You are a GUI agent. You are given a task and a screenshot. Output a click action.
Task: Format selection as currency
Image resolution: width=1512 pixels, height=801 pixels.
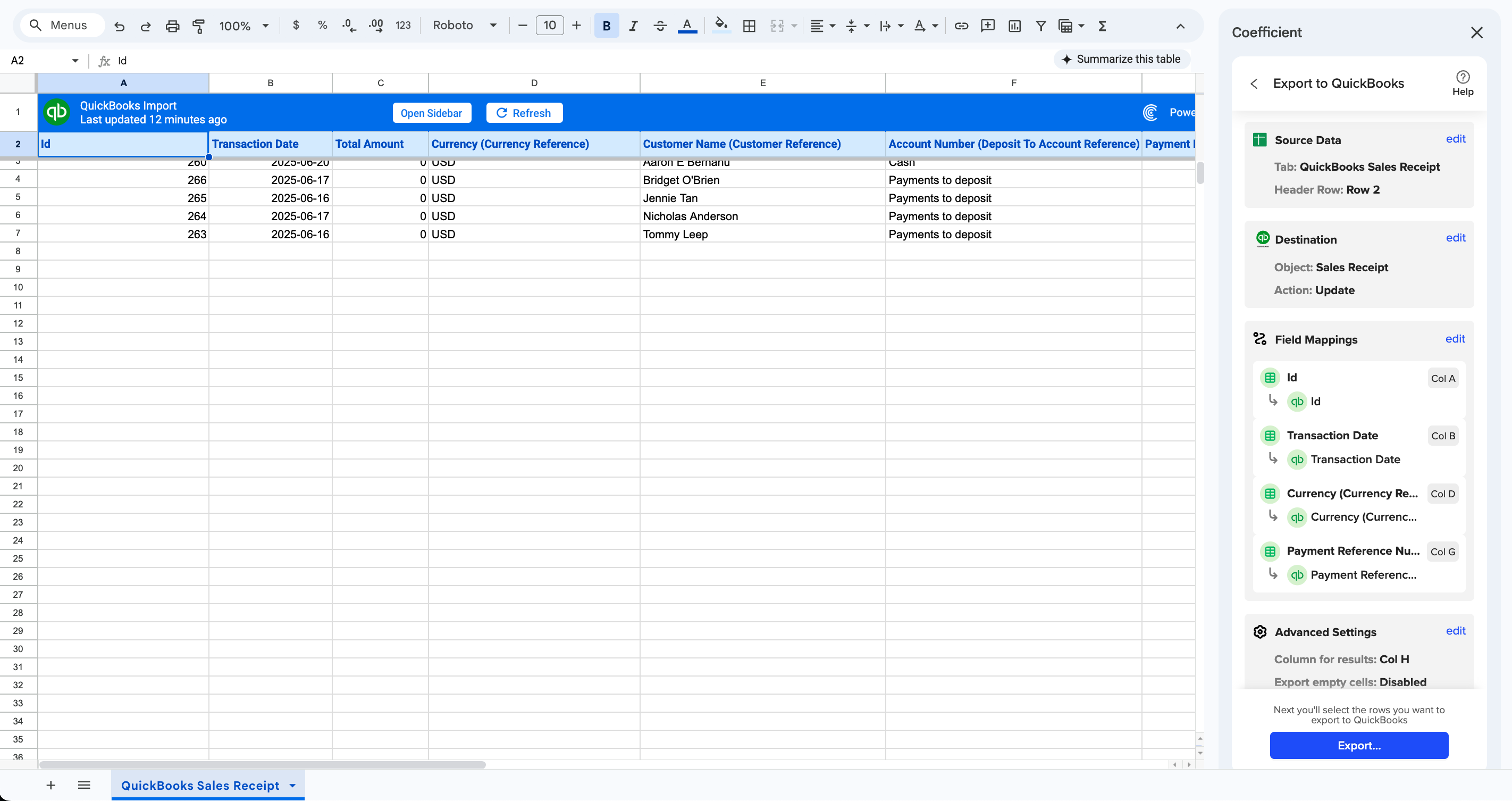point(296,25)
